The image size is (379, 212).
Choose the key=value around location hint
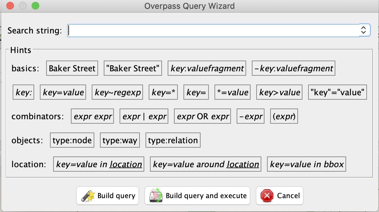206,164
